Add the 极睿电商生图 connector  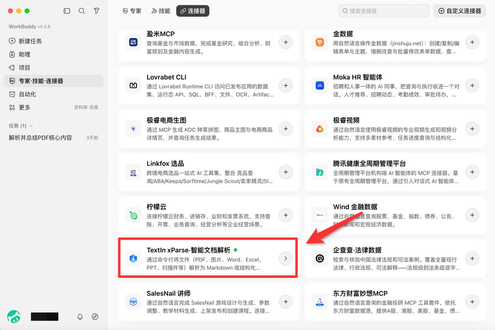pyautogui.click(x=286, y=129)
